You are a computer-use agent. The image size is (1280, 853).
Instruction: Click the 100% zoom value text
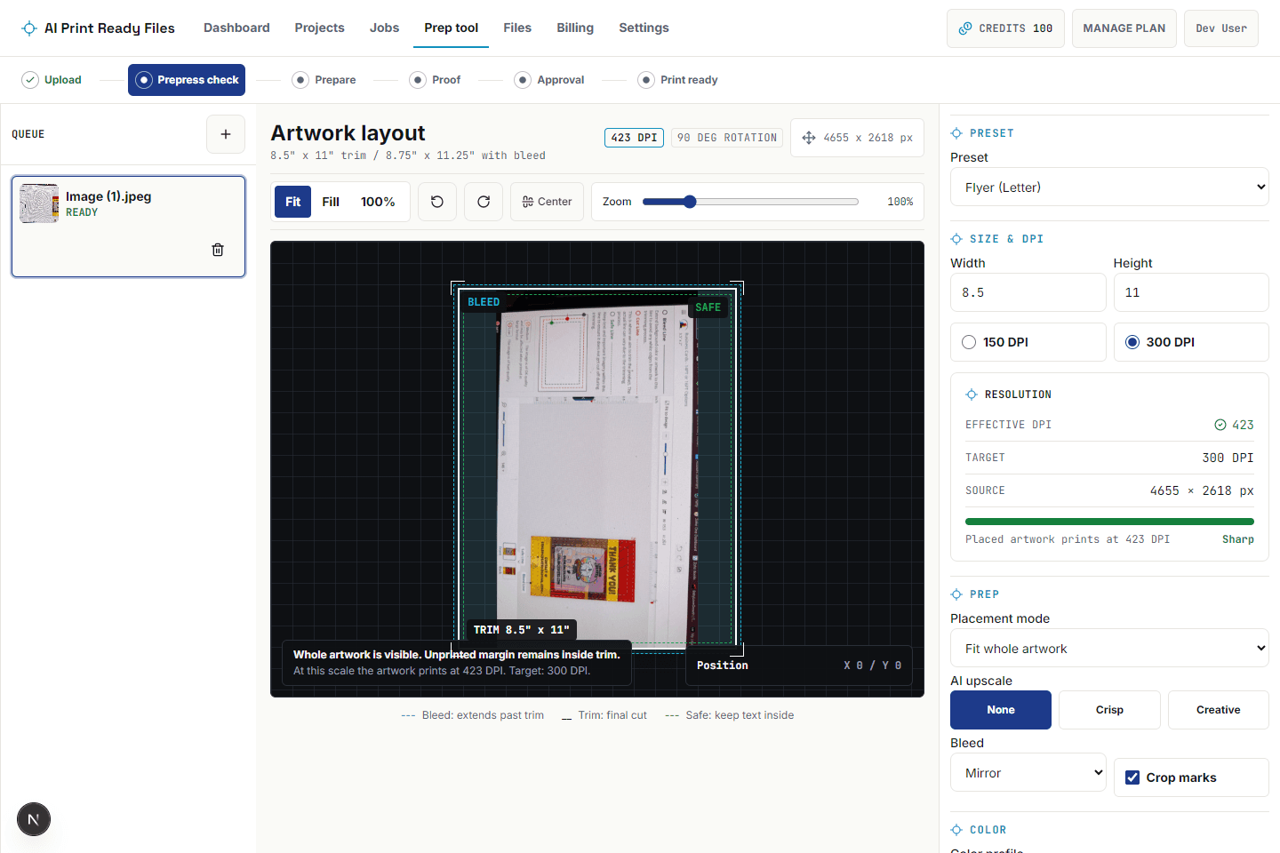900,202
